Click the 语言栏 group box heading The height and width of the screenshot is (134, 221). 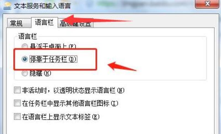(x=28, y=36)
